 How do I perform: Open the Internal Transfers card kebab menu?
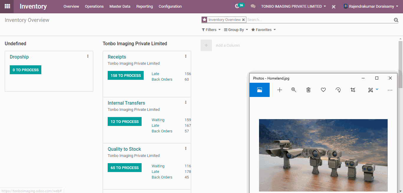(x=186, y=102)
